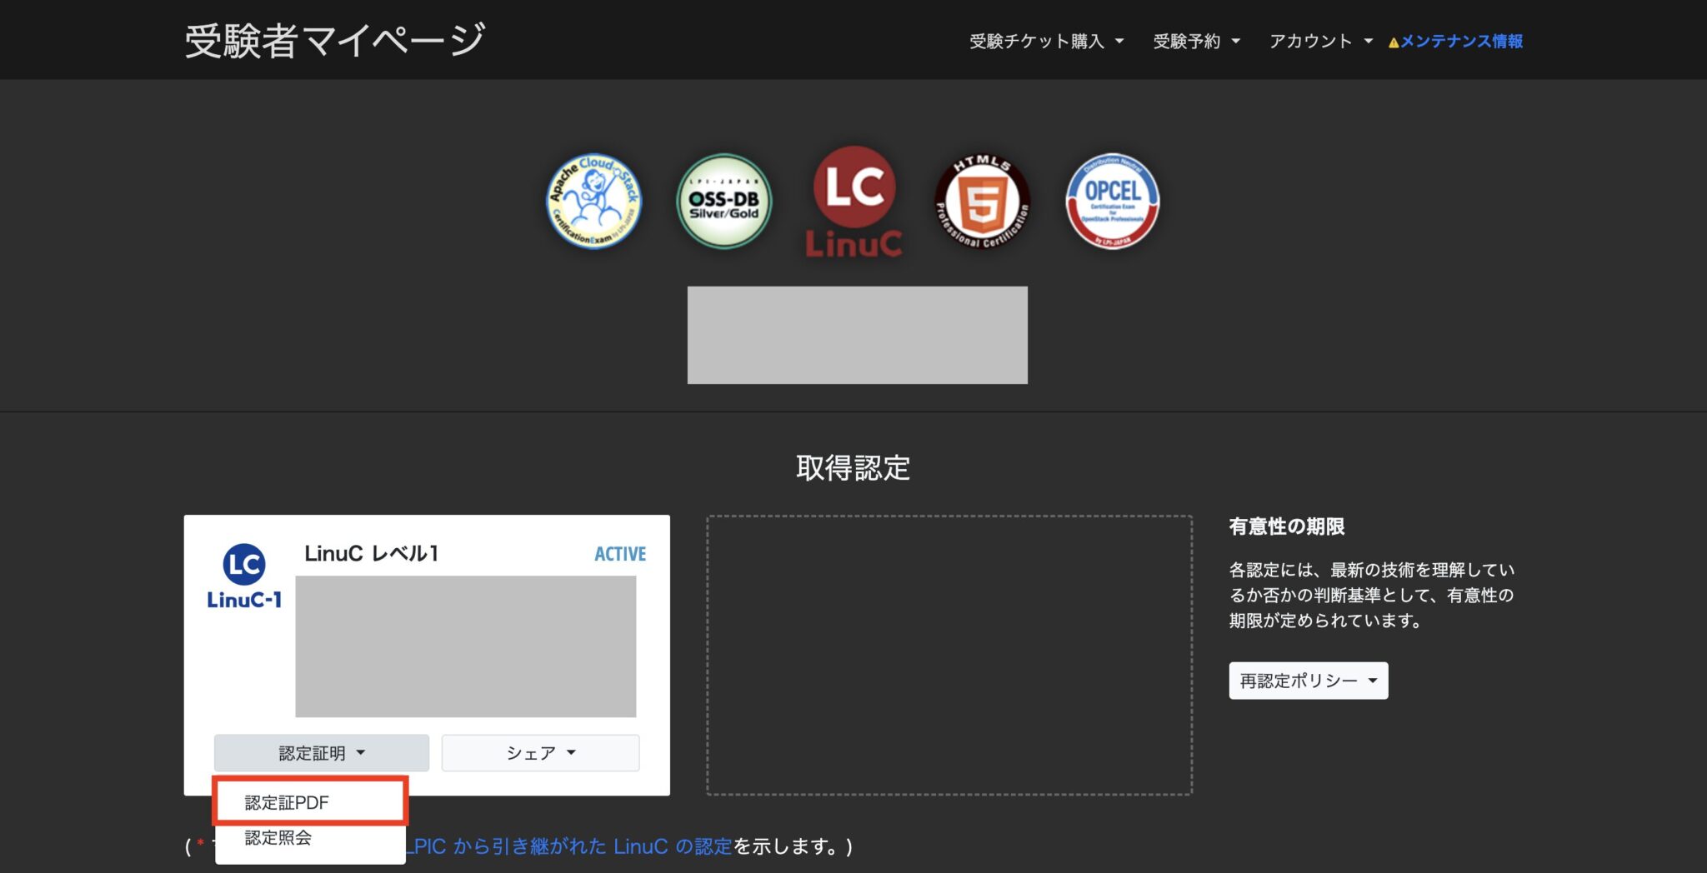Click the LinuC の認定 link
This screenshot has width=1707, height=873.
click(x=672, y=847)
